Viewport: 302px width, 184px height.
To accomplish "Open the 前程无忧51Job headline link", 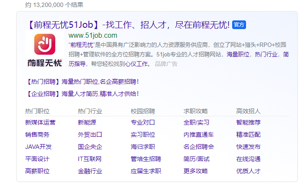I will [128, 25].
